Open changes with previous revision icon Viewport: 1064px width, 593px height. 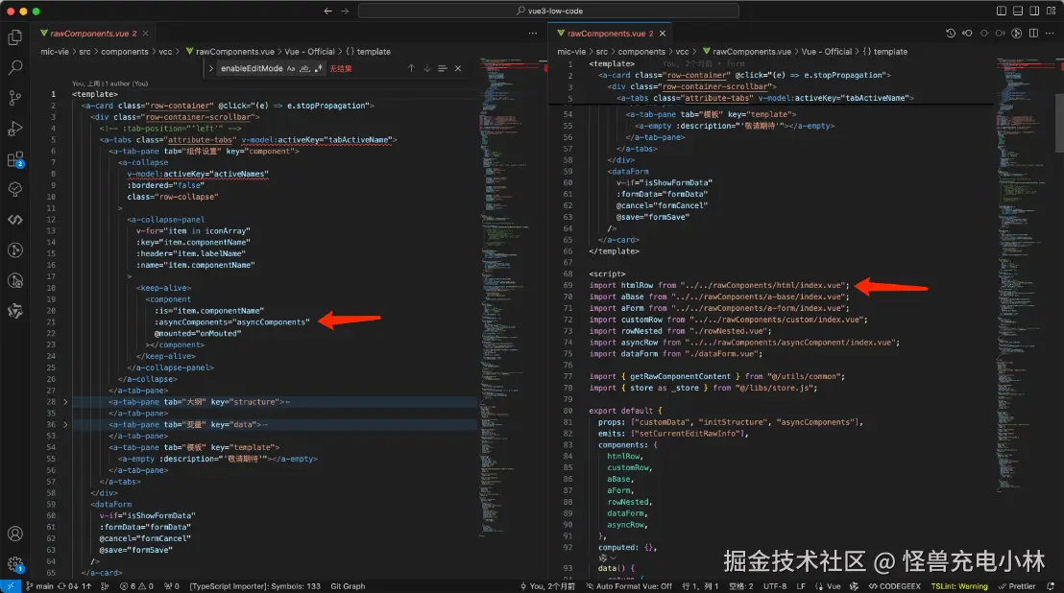point(967,34)
